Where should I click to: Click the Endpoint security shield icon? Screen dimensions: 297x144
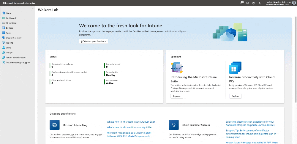point(4,38)
